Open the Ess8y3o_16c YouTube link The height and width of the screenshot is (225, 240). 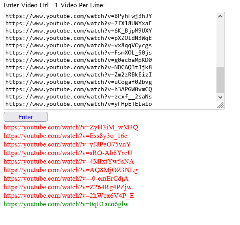click(65, 136)
